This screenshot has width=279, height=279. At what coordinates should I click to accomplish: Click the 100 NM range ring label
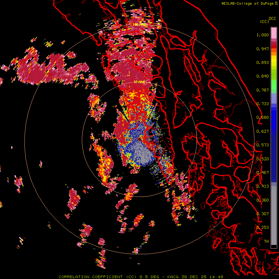(x=139, y=24)
